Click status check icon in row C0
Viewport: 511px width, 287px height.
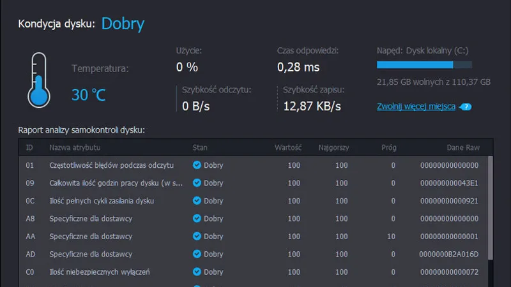pos(197,272)
